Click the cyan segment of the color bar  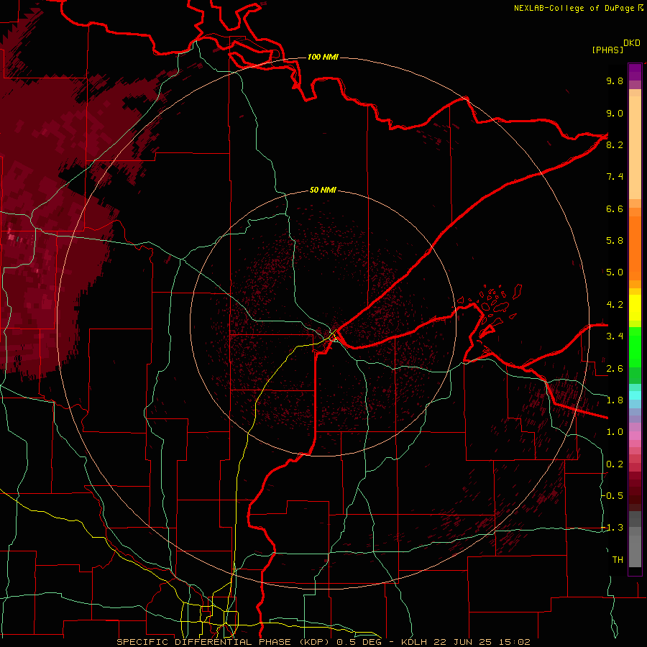635,395
